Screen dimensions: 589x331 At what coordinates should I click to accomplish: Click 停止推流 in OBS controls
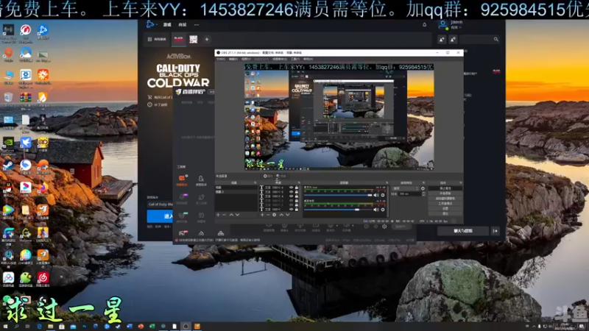click(x=445, y=188)
